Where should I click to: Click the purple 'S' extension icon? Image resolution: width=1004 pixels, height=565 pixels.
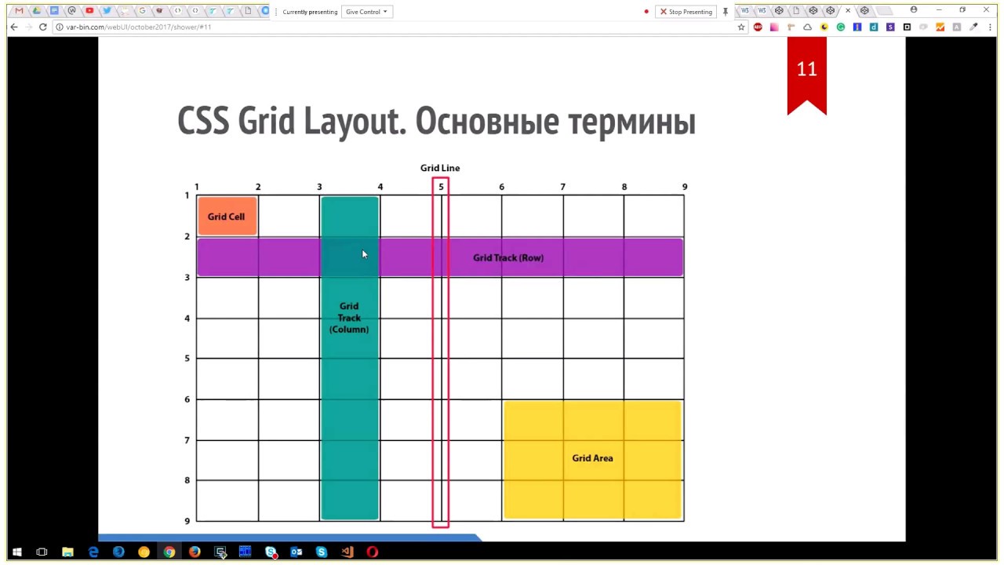click(x=890, y=27)
